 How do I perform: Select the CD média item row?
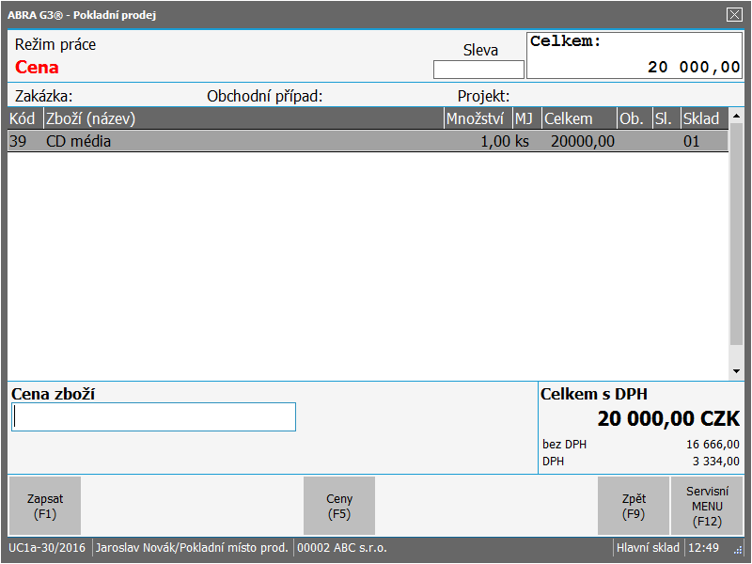(x=367, y=141)
